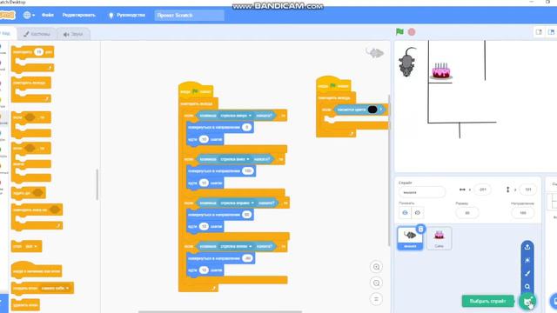This screenshot has width=557, height=313.
Task: Click the upload sprite icon
Action: [527, 247]
